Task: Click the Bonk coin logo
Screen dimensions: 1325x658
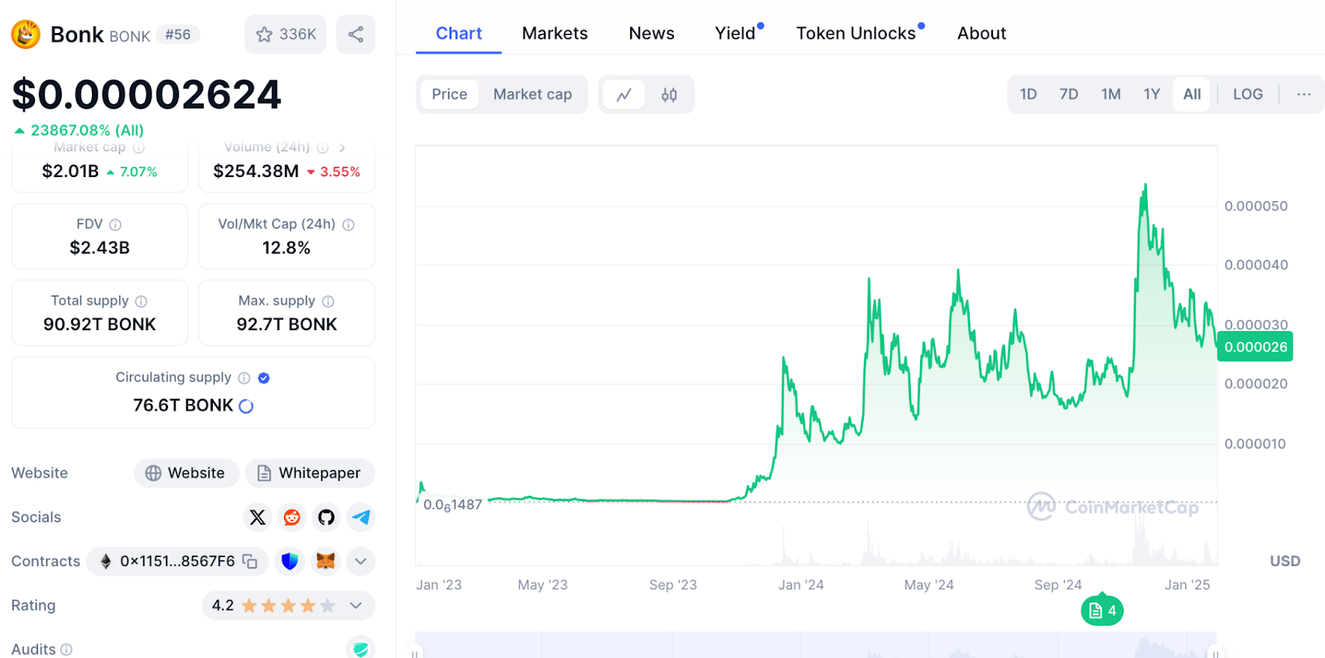Action: tap(26, 34)
